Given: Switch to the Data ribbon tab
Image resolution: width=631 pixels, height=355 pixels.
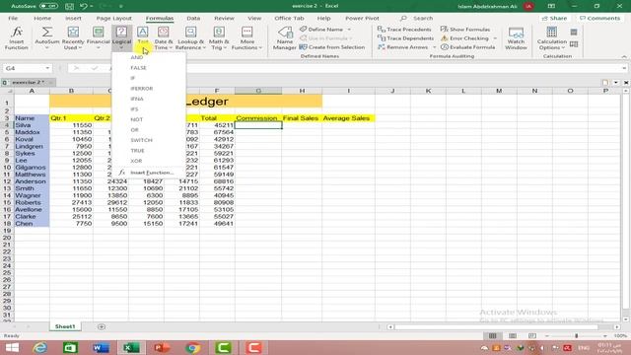Looking at the screenshot, I should point(193,18).
